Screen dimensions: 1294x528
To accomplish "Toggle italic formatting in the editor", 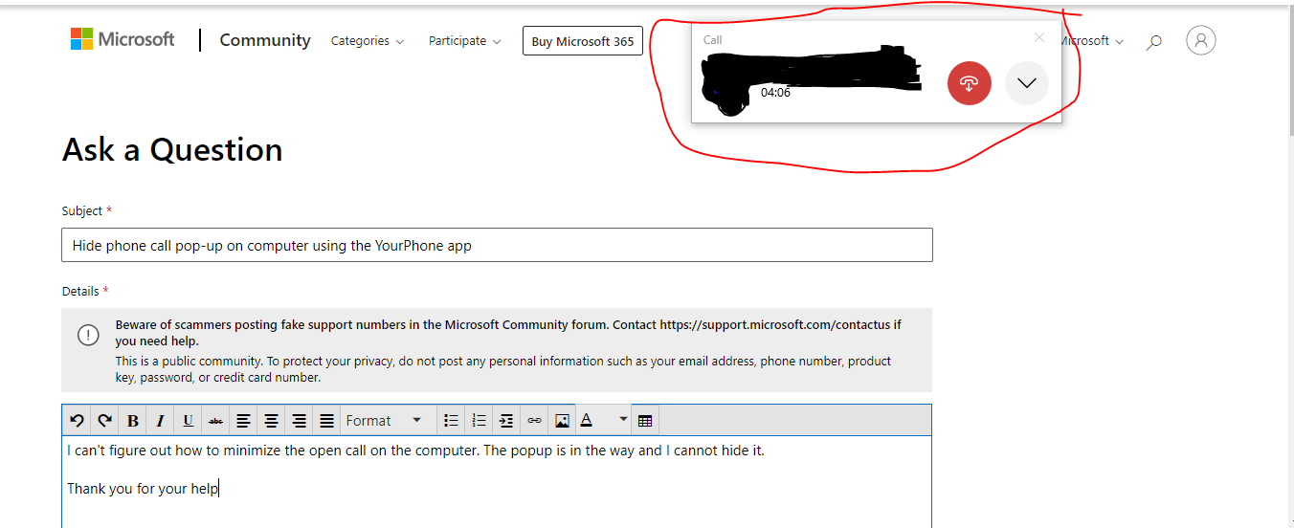I will point(161,421).
